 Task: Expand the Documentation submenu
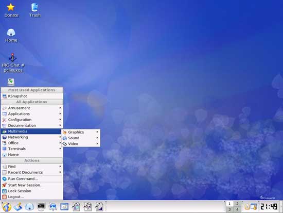tap(32, 125)
